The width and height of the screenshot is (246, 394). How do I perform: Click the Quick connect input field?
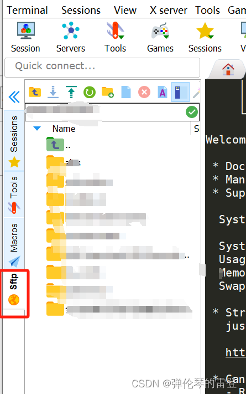(102, 68)
